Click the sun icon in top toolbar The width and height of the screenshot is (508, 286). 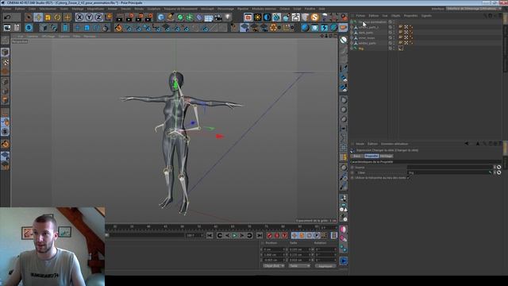(257, 17)
